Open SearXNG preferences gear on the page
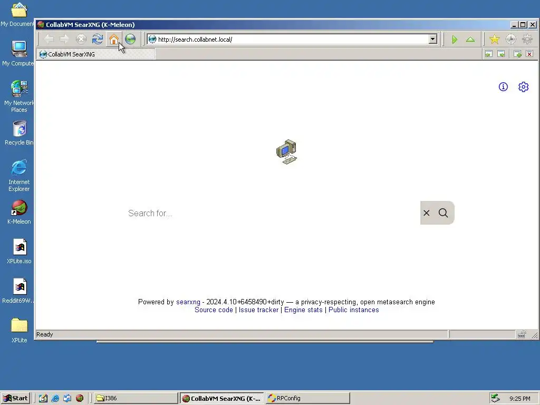The width and height of the screenshot is (540, 405). coord(524,87)
